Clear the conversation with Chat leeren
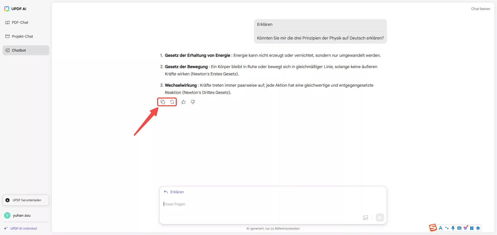 point(480,9)
